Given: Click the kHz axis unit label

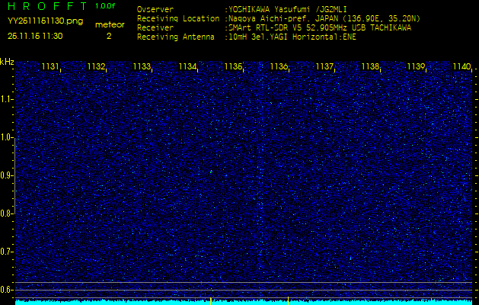Looking at the screenshot, I should coord(7,62).
